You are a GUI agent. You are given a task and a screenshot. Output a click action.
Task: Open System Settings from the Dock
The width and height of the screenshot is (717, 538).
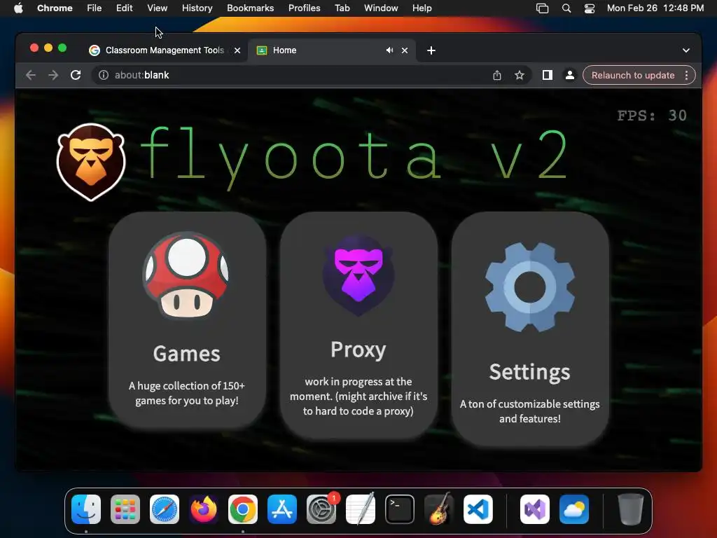pos(321,509)
